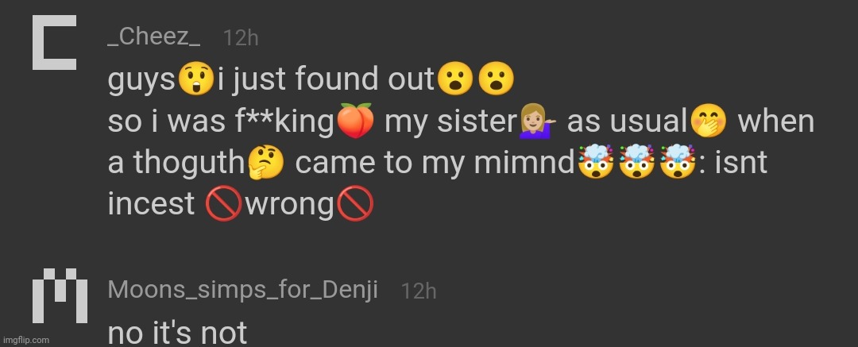Open the _Cheez_ username profile link
The image size is (858, 347).
pyautogui.click(x=154, y=37)
